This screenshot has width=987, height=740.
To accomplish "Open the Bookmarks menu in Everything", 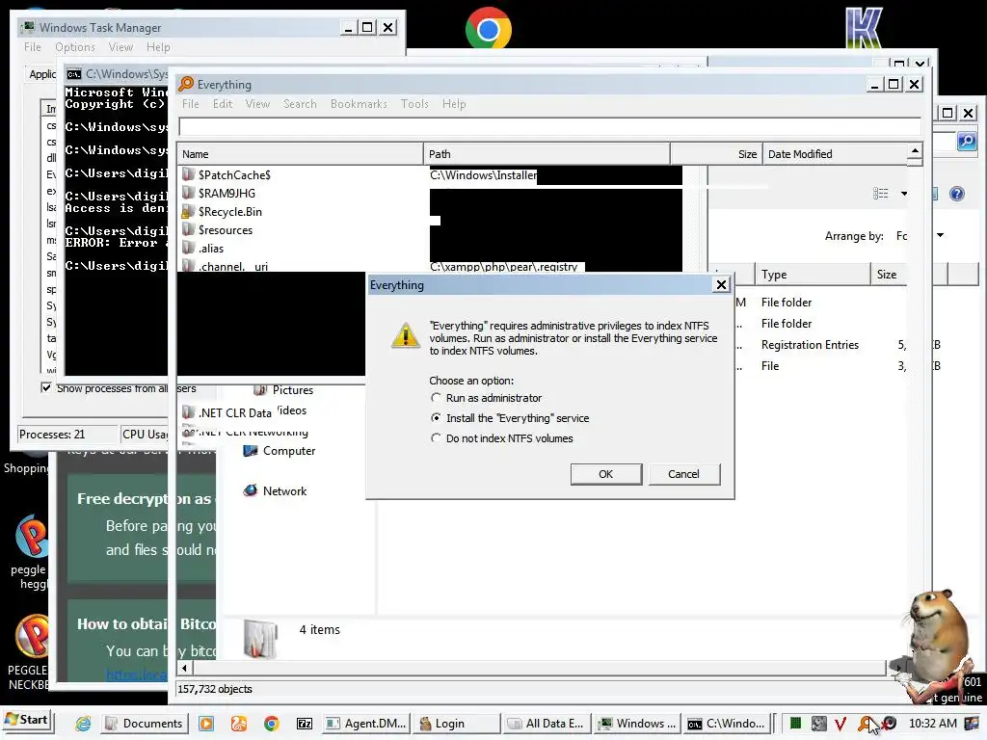I will pyautogui.click(x=359, y=104).
